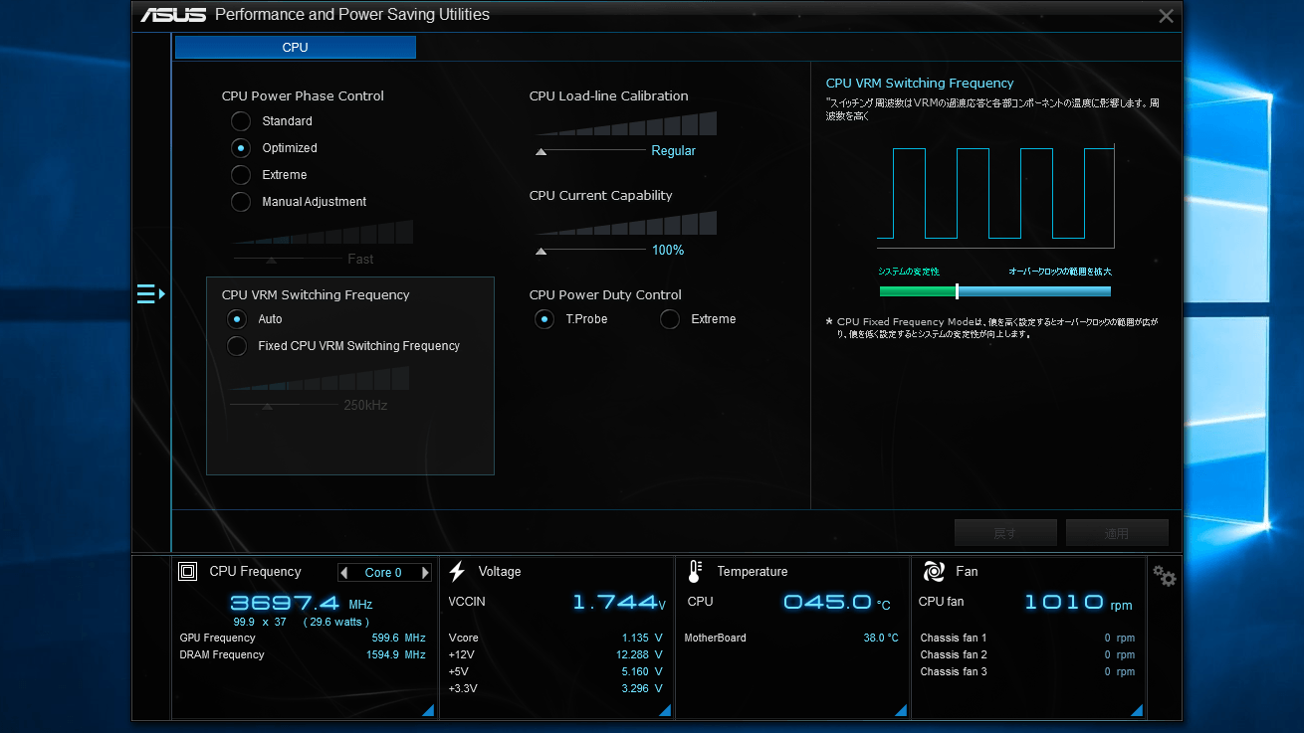This screenshot has height=733, width=1304.
Task: Adjust the 250kHz VRM frequency slider
Action: tap(267, 406)
